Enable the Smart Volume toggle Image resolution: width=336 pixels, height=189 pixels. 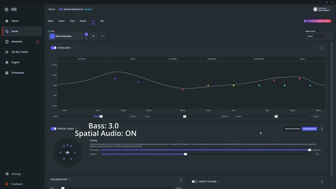click(x=195, y=182)
